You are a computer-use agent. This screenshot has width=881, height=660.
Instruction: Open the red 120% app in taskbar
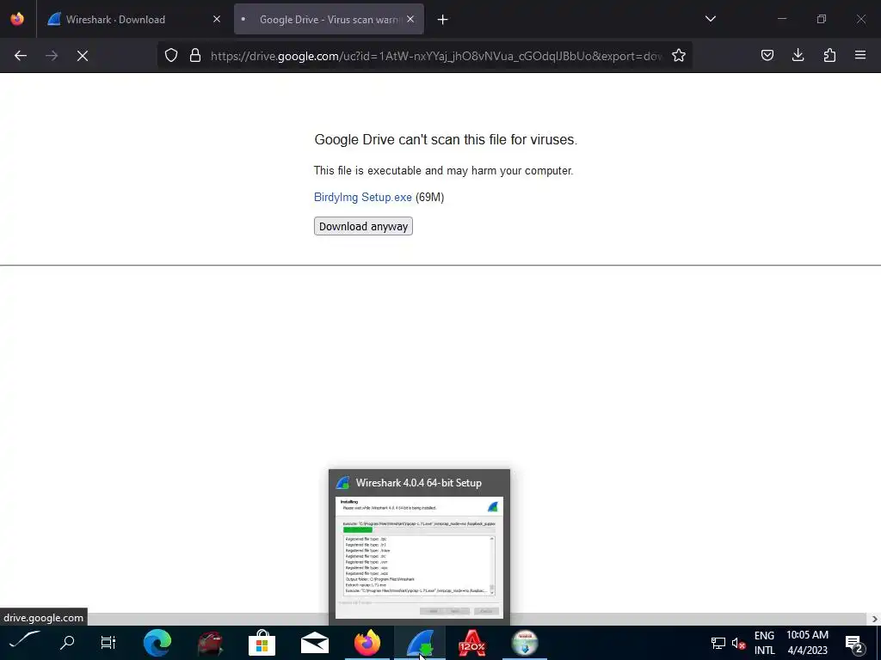(472, 643)
